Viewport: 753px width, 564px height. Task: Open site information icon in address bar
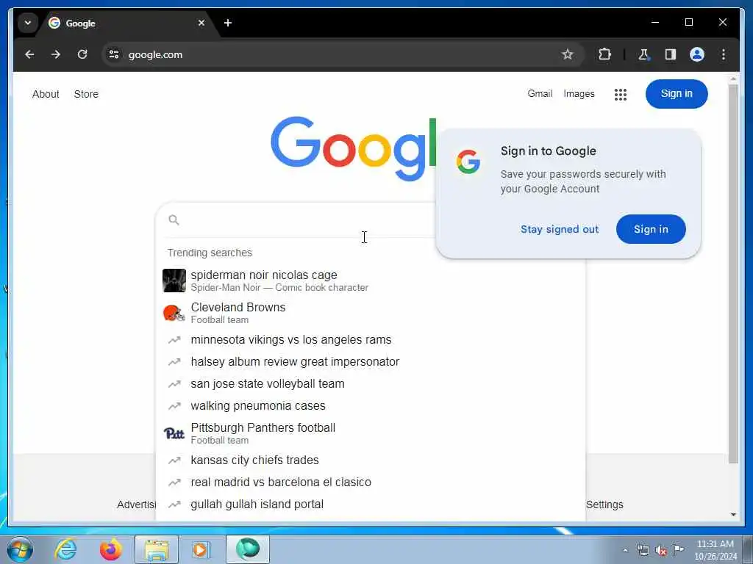point(114,54)
